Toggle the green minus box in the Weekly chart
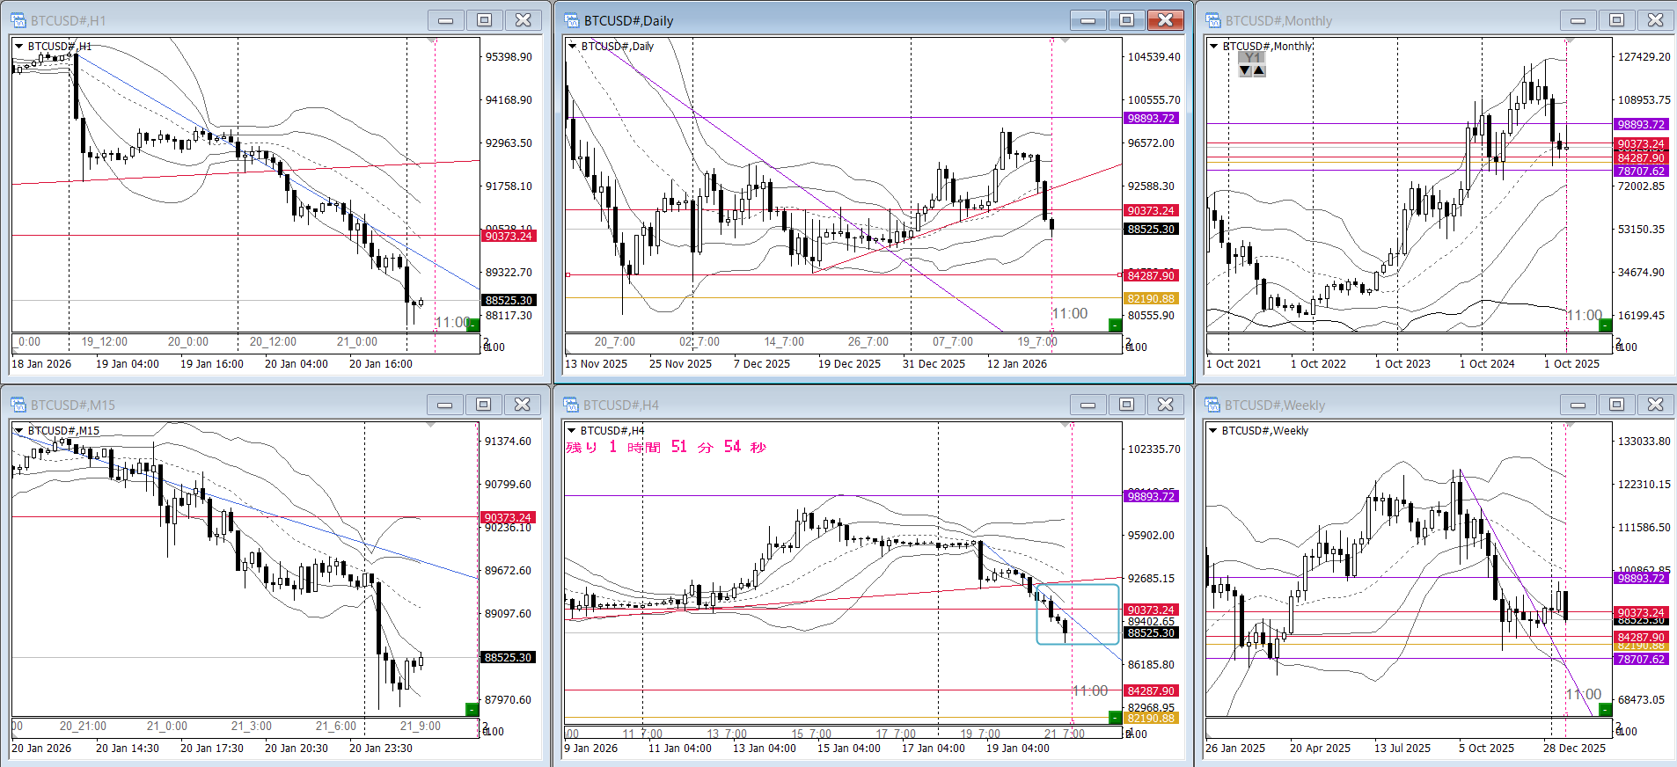Viewport: 1677px width, 767px height. click(1605, 710)
